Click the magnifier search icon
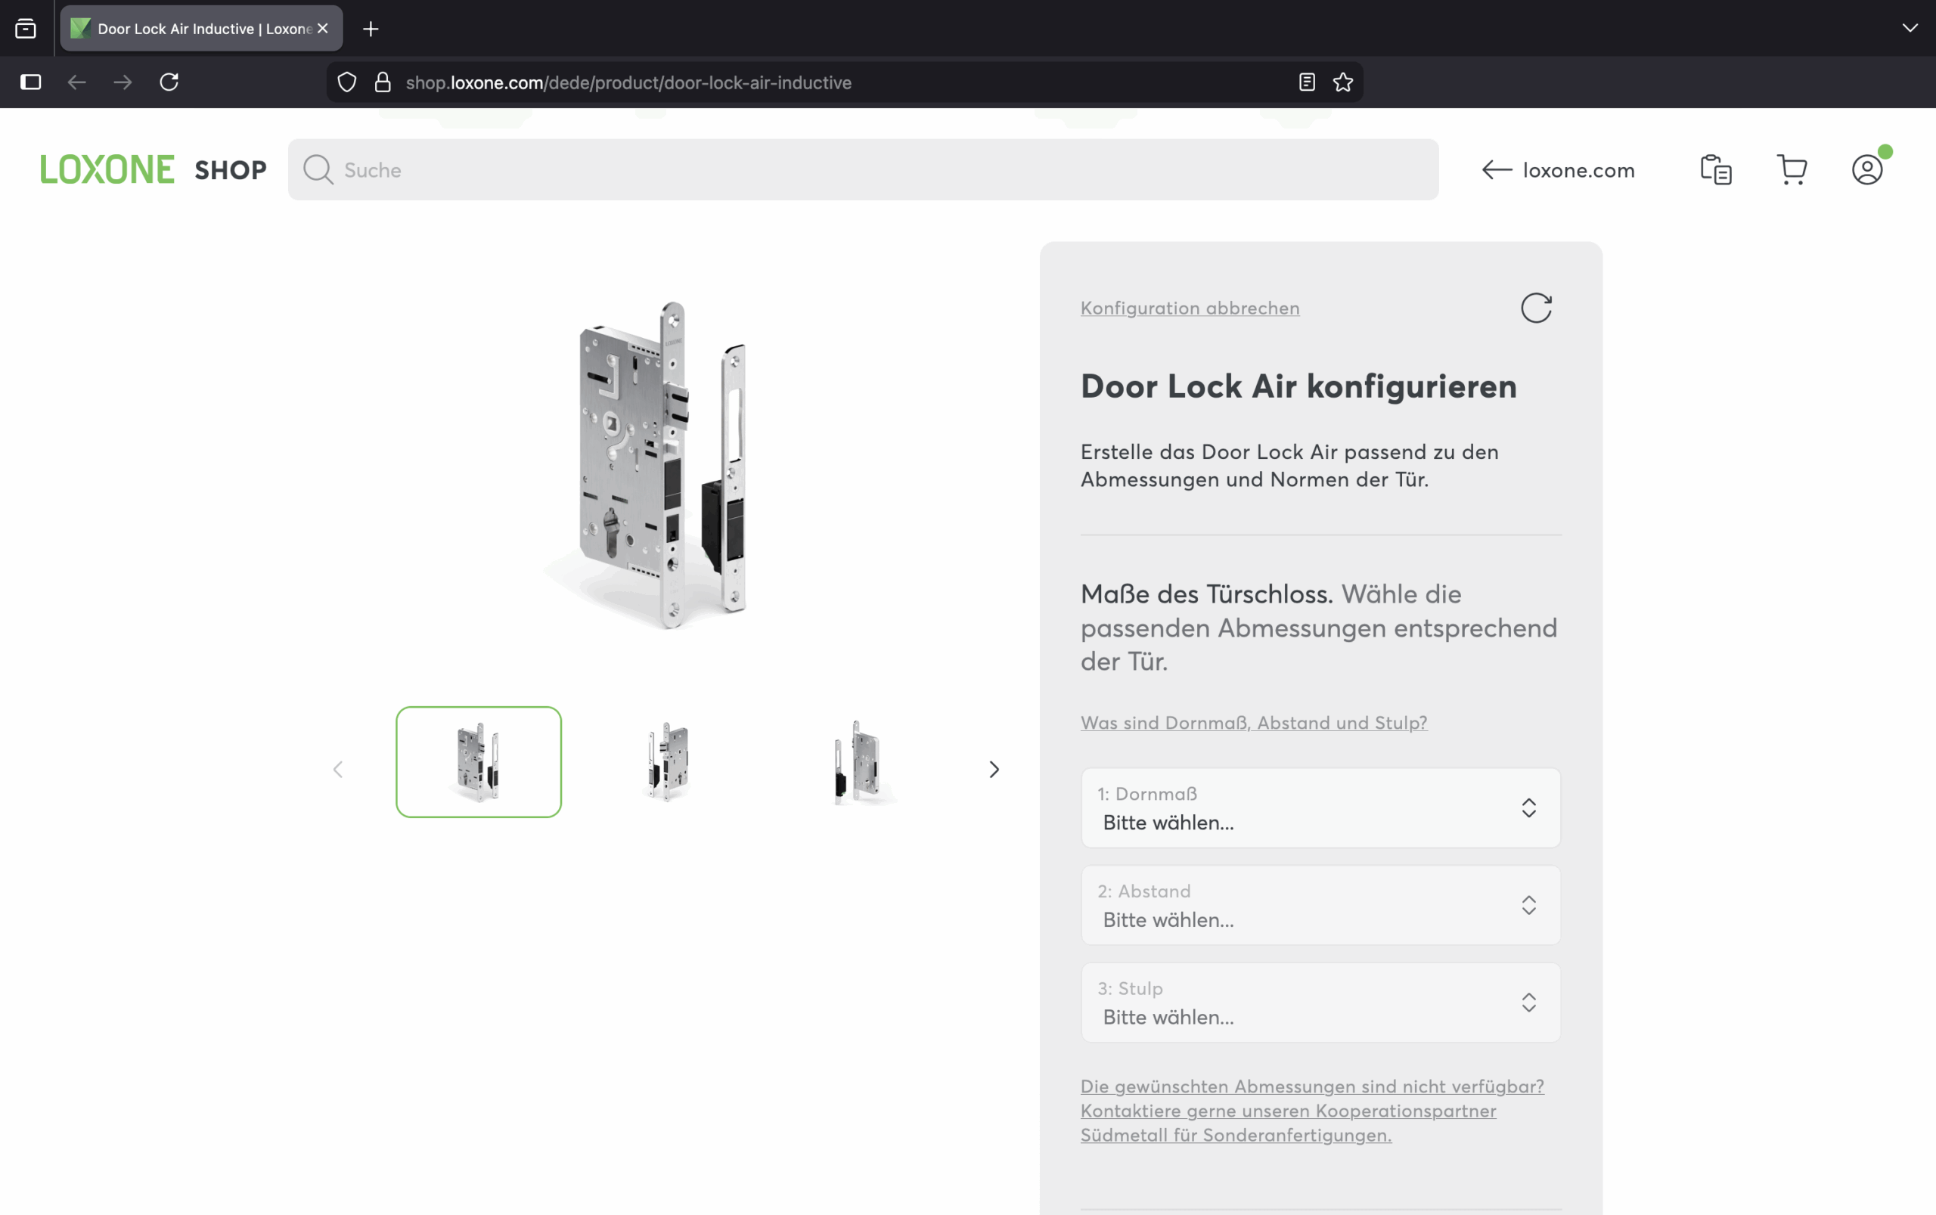 click(318, 169)
